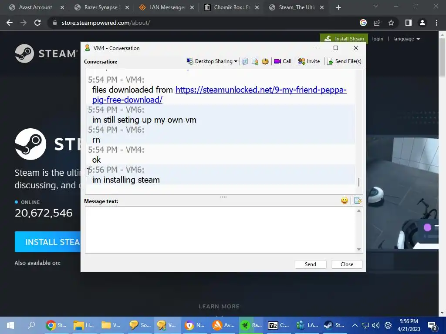446x334 pixels.
Task: Close the Avast Account tab
Action: click(x=62, y=8)
